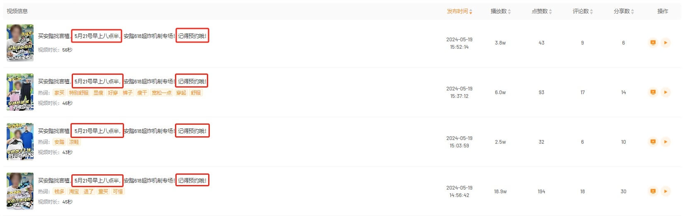Open thumbnail of the 56秒 video
This screenshot has width=685, height=216.
20,43
